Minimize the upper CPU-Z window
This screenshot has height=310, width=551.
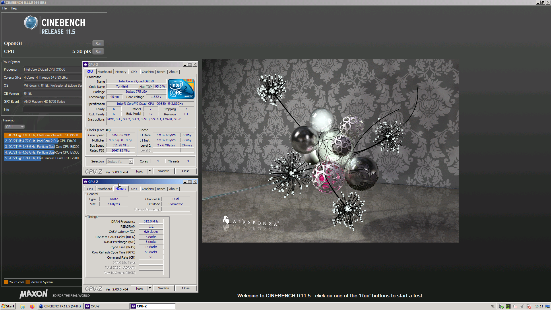185,65
